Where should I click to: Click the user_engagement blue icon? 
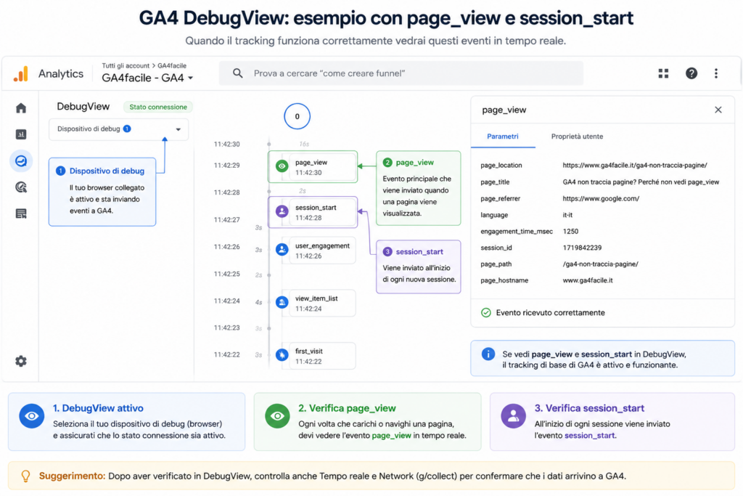(x=282, y=249)
